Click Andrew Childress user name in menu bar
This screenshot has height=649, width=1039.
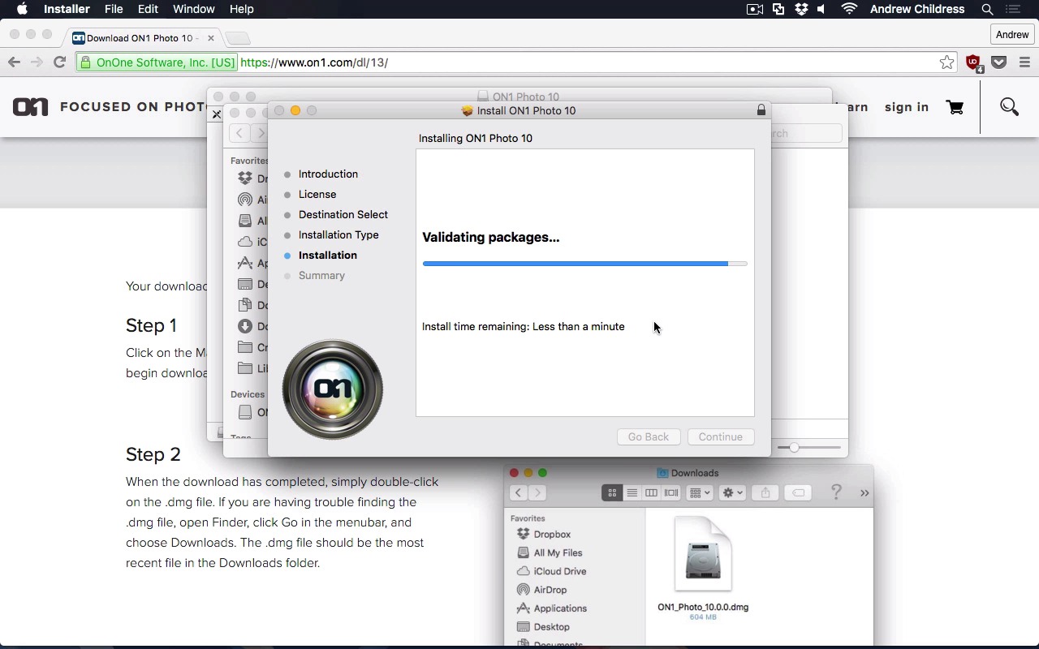tap(917, 9)
